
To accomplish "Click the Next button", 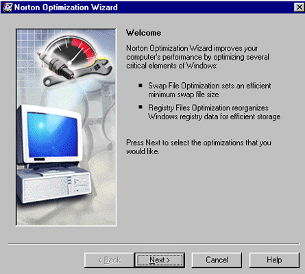I will tap(160, 260).
